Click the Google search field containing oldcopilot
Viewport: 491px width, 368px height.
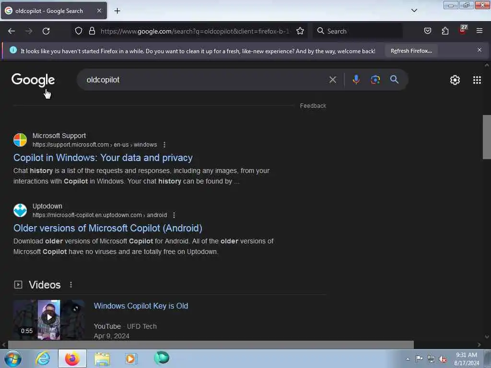coord(203,80)
